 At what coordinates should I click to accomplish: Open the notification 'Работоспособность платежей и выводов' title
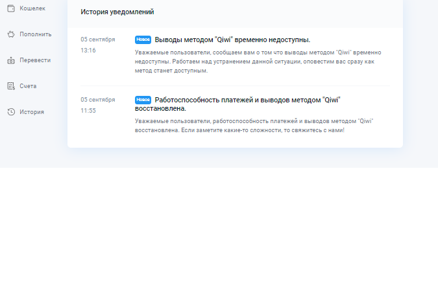pos(237,104)
